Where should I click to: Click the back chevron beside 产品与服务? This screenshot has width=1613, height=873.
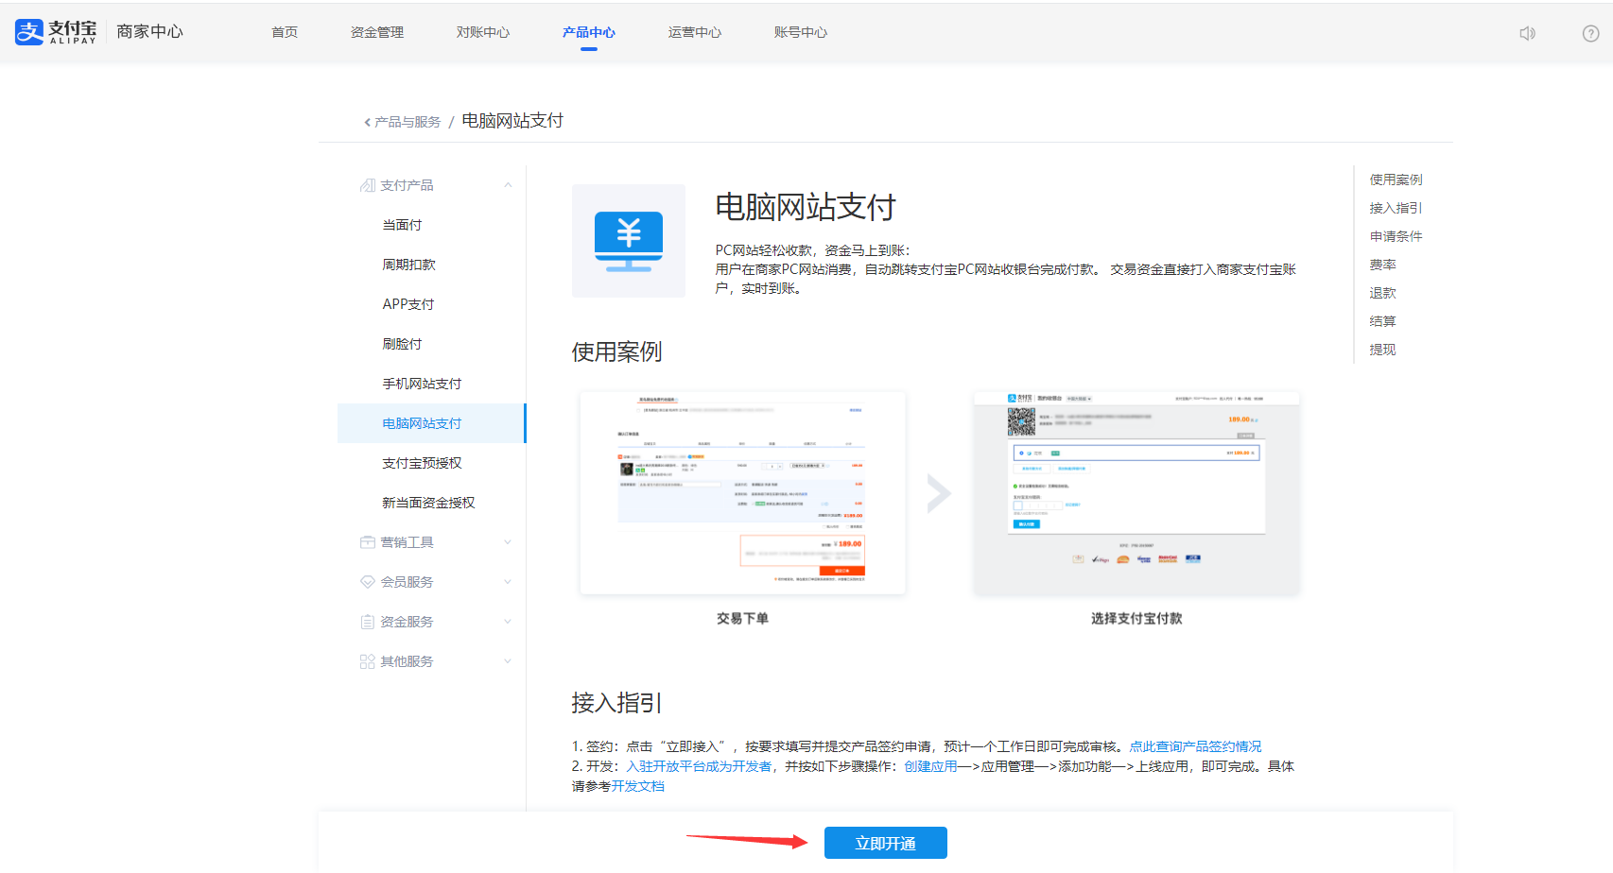click(367, 122)
